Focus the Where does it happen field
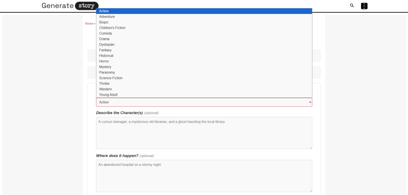The width and height of the screenshot is (408, 195). point(204,175)
